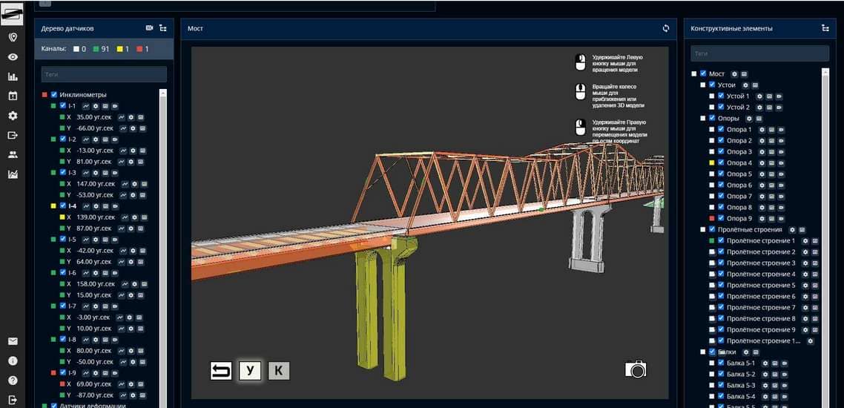
Task: Click the map location pin sidebar icon
Action: [13, 38]
